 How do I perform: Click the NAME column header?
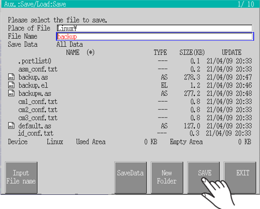pyautogui.click(x=73, y=52)
